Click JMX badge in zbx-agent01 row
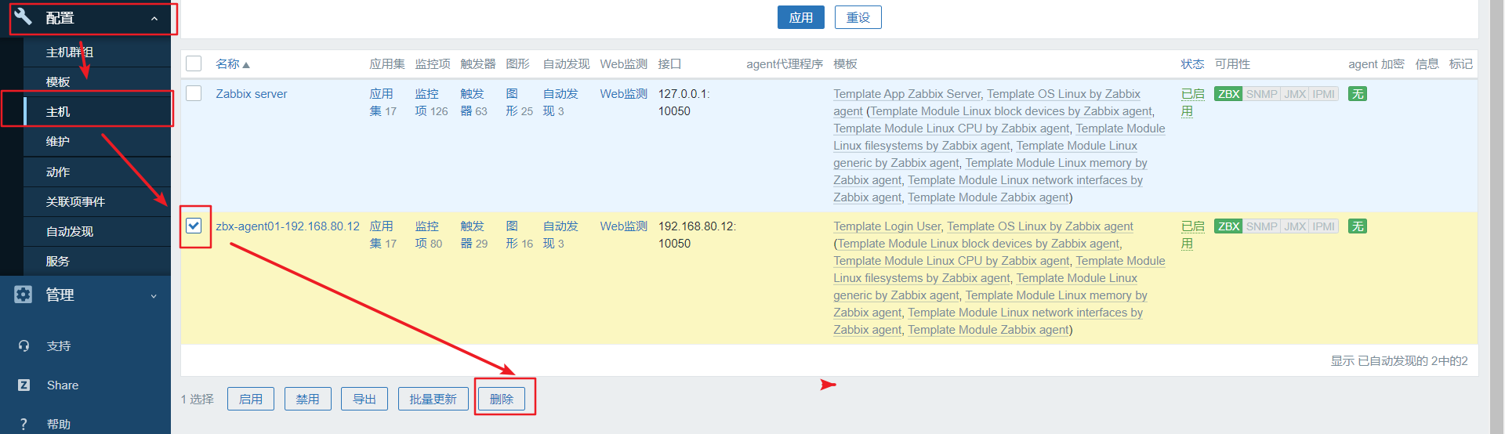The height and width of the screenshot is (434, 1505). (1295, 226)
